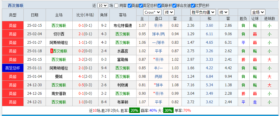Click the 西汉姆联 team title link
The image size is (280, 116).
(x=16, y=6)
